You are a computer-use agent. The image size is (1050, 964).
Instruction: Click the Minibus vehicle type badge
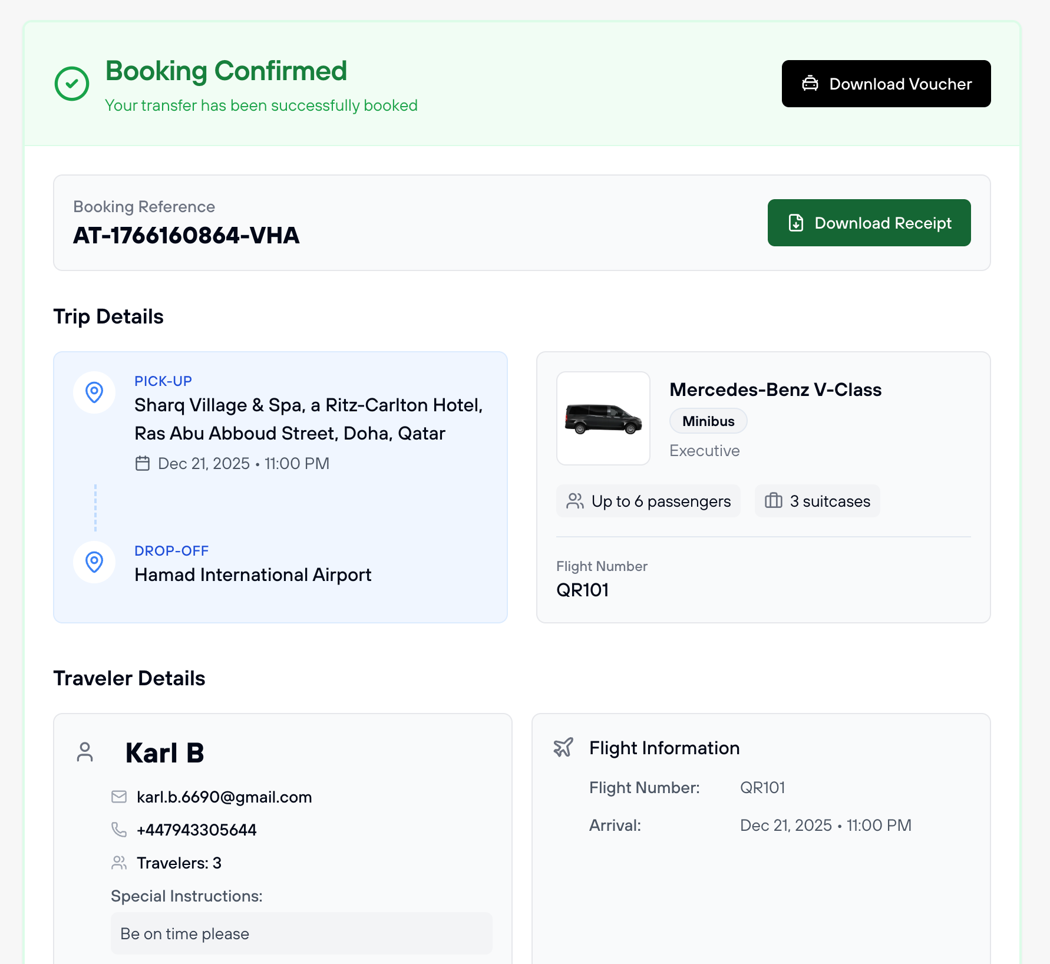(x=708, y=421)
